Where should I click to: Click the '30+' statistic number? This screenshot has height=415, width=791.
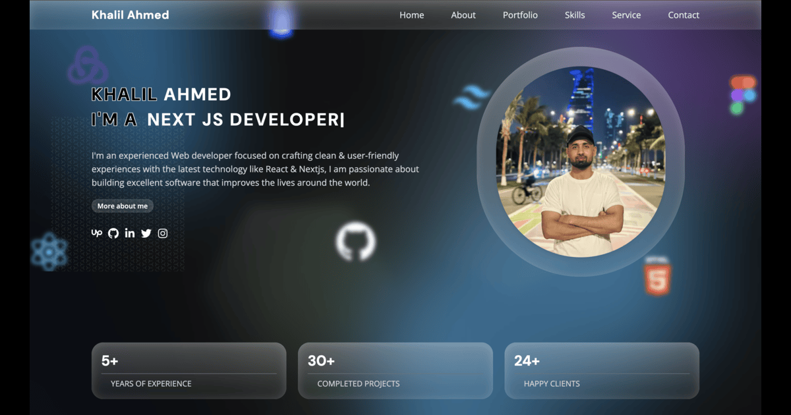pyautogui.click(x=322, y=360)
